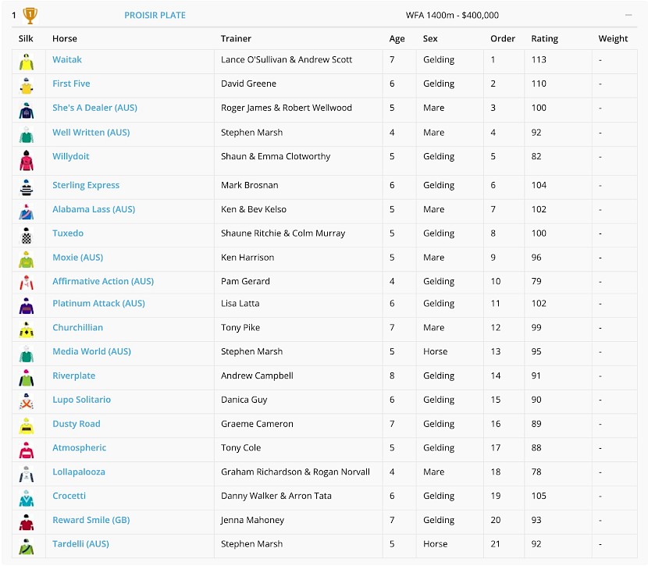
Task: Open Tardelli (AUS) horse profile
Action: pos(80,544)
